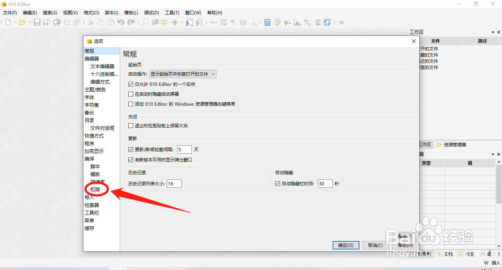The height and width of the screenshot is (270, 502).
Task: Click the Redo arrow icon
Action: pos(131,22)
